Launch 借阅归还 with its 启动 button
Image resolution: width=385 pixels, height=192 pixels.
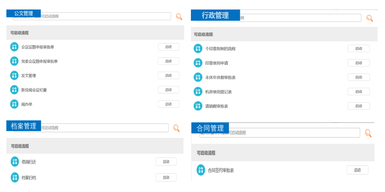tap(166, 162)
